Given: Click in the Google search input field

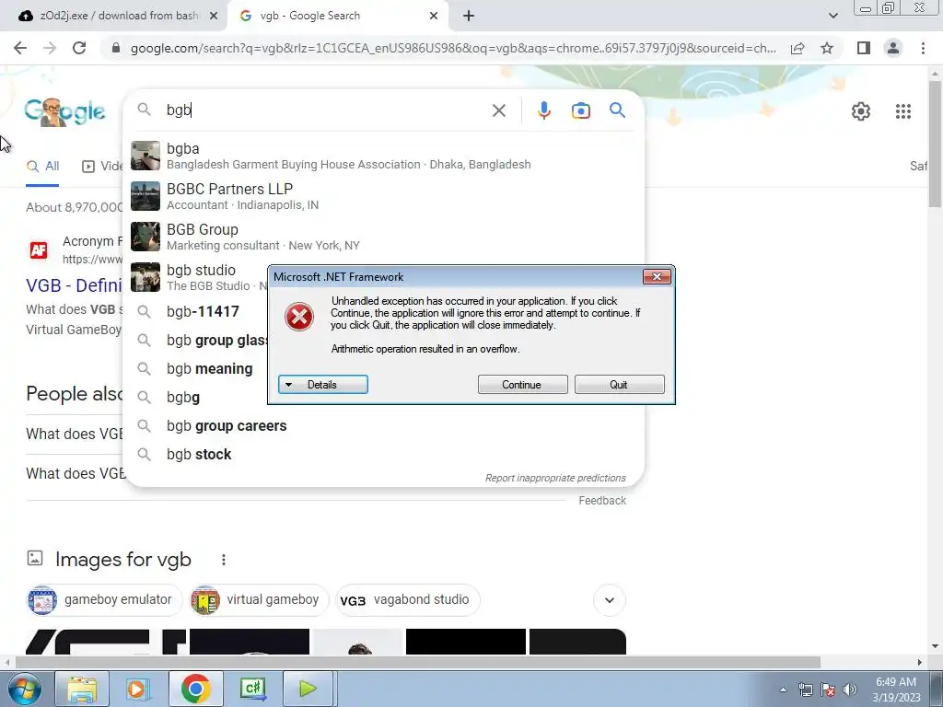Looking at the screenshot, I should pyautogui.click(x=325, y=110).
